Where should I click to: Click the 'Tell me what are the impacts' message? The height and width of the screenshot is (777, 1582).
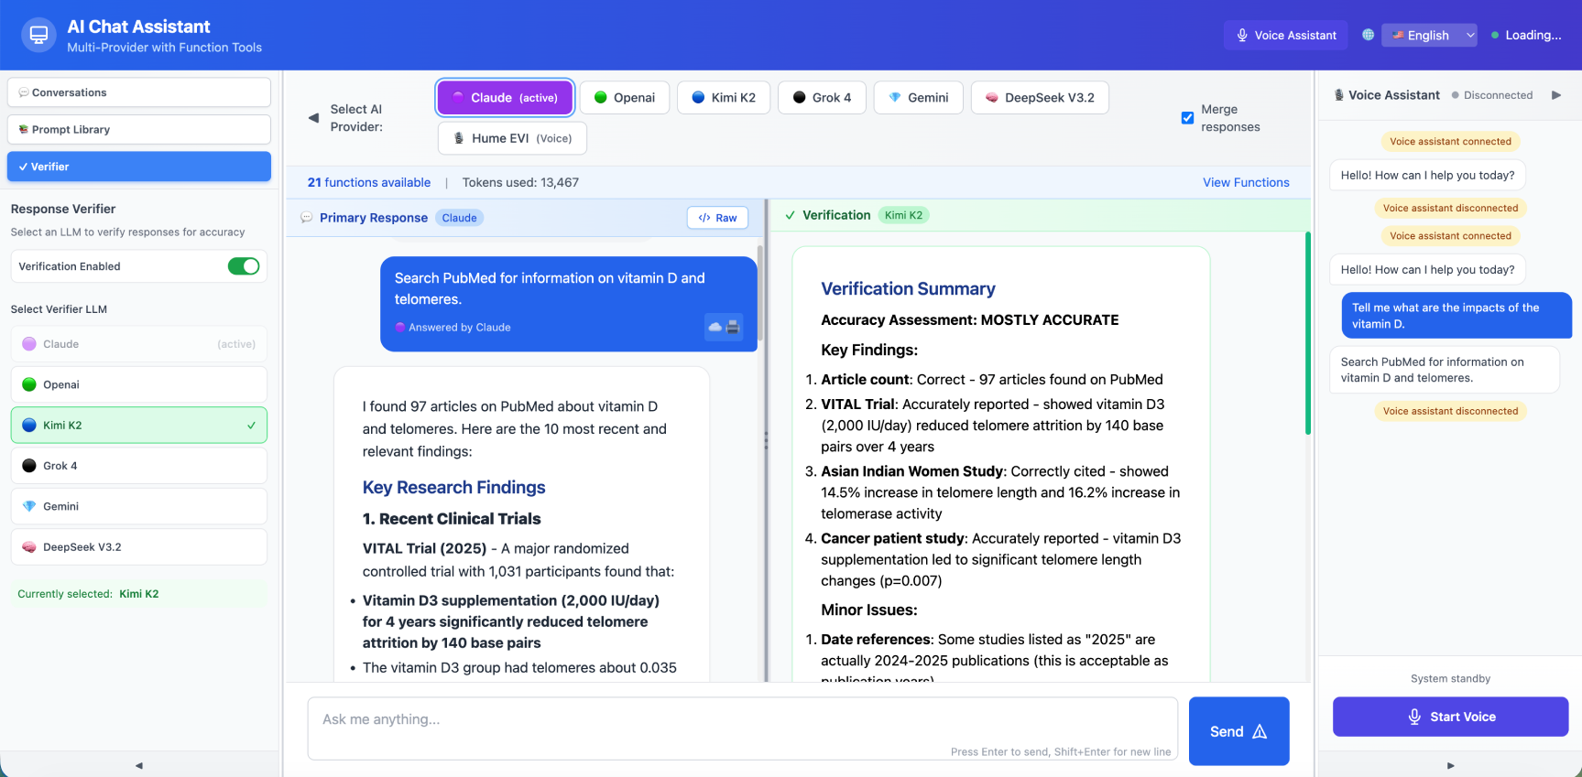pyautogui.click(x=1457, y=316)
